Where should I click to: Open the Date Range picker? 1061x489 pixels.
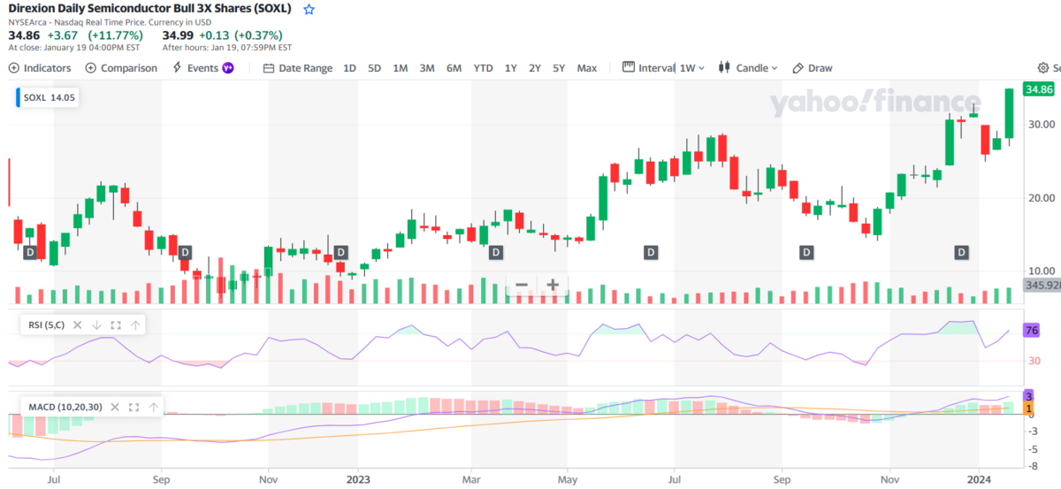tap(298, 68)
